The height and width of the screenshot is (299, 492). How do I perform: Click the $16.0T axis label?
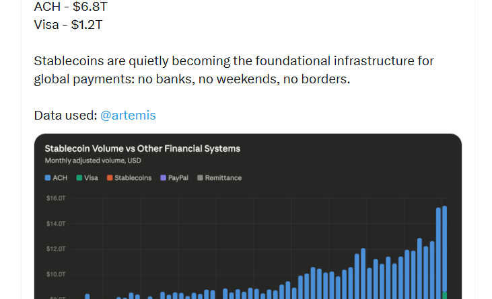point(55,198)
